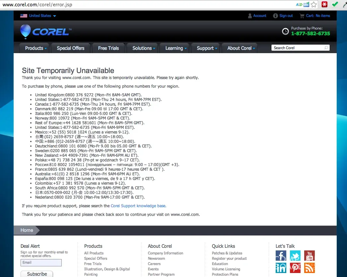Open footer Free Trials link
Image resolution: width=347 pixels, height=277 pixels.
pos(93,264)
